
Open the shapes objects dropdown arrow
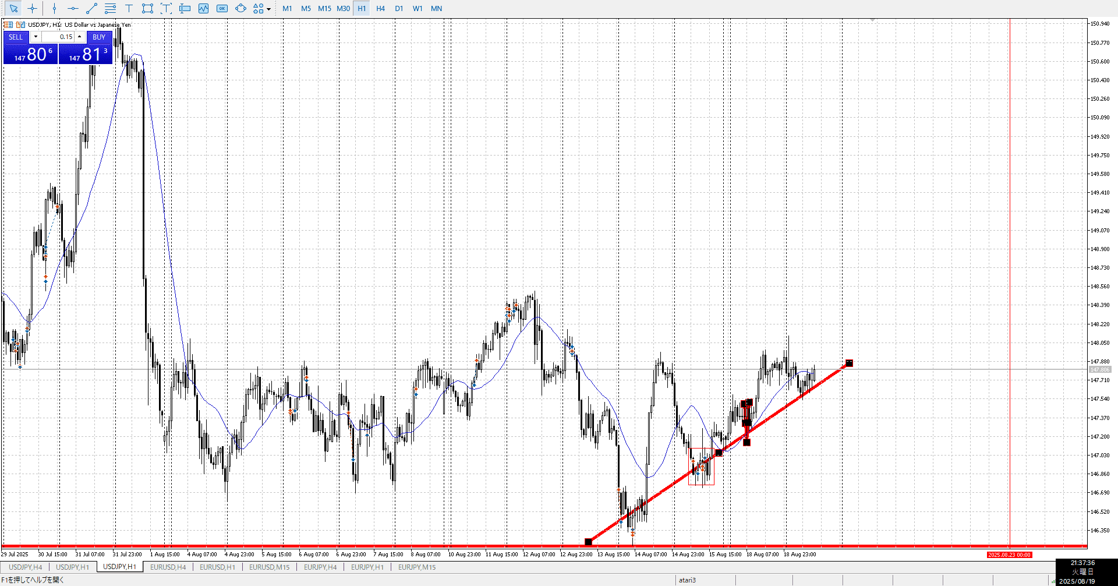(268, 9)
